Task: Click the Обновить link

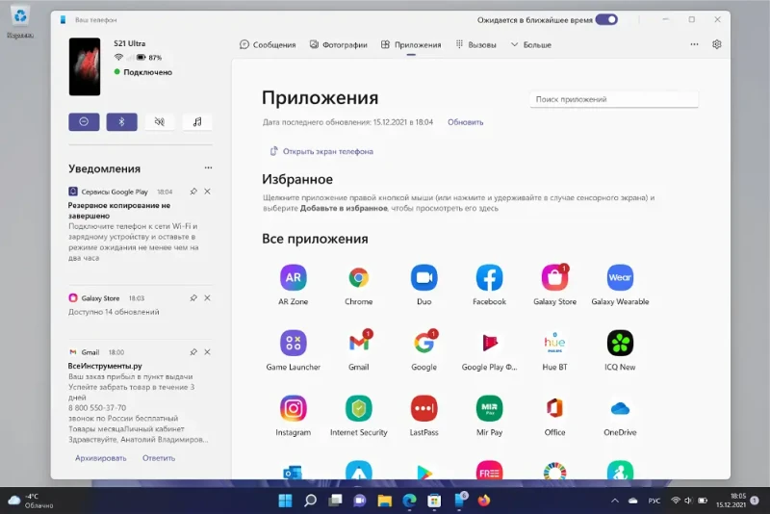Action: point(465,122)
